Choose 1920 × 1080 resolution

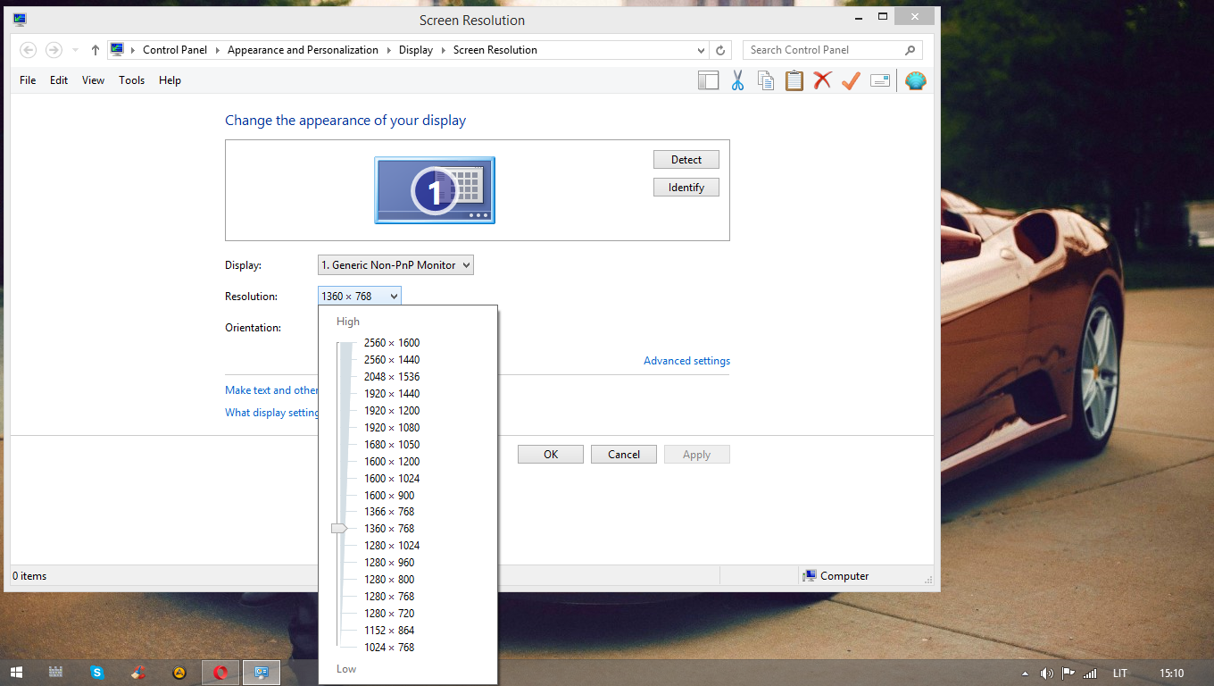[x=392, y=428]
